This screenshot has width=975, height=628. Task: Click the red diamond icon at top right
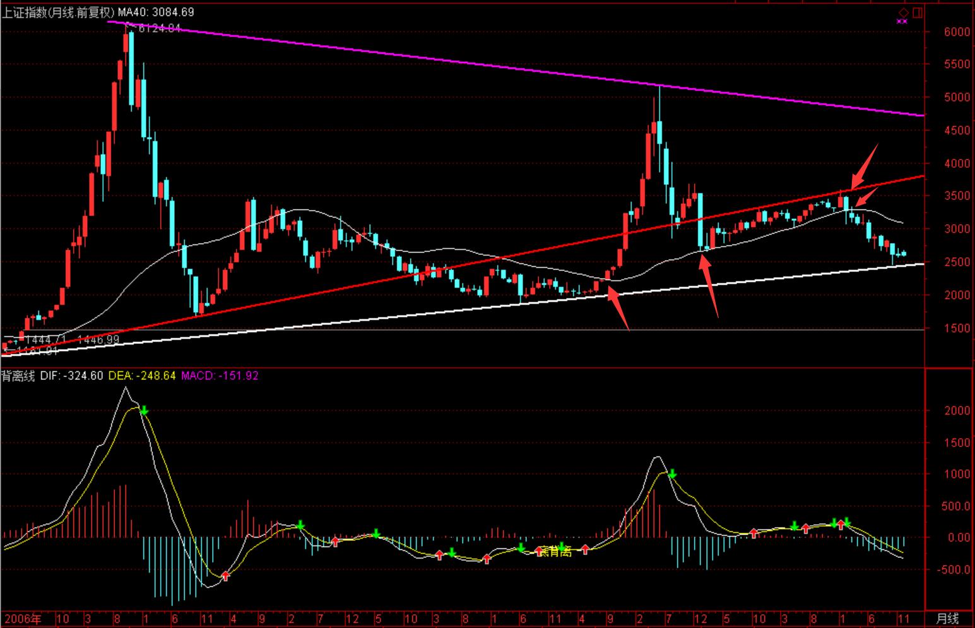coord(904,12)
